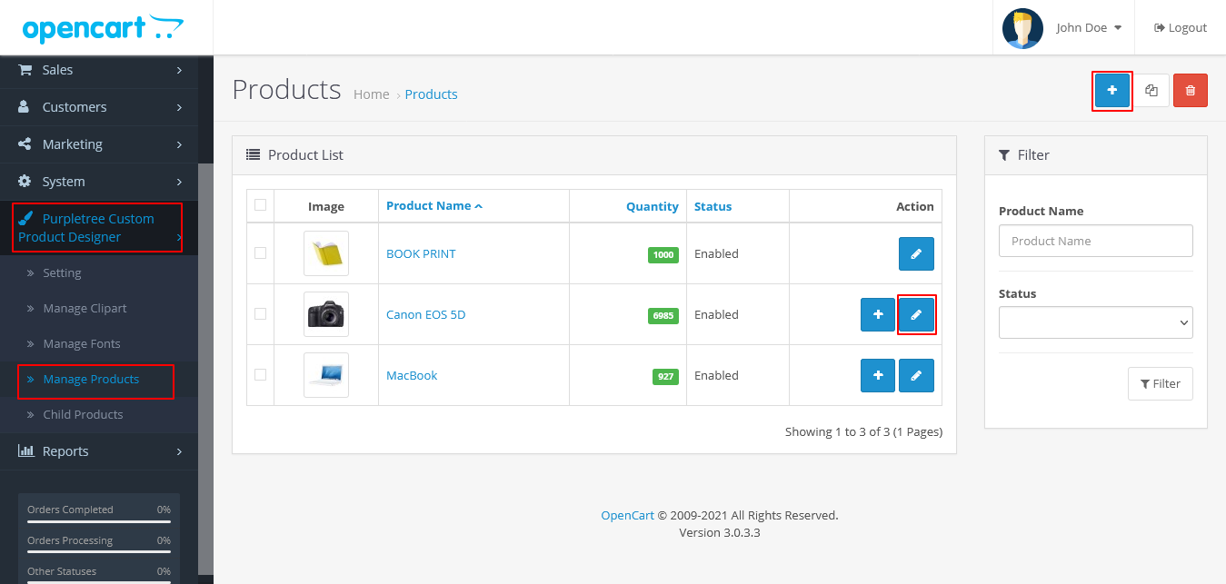The image size is (1226, 584).
Task: Tick the BOOK PRINT row checkbox
Action: coord(261,252)
